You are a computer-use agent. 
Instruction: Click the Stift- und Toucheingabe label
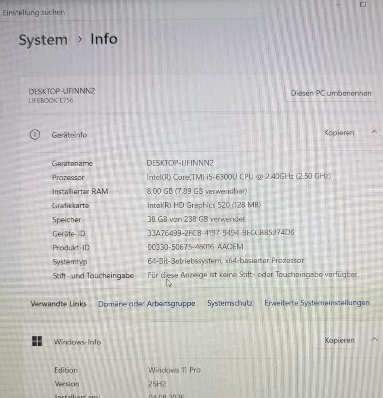pyautogui.click(x=93, y=276)
